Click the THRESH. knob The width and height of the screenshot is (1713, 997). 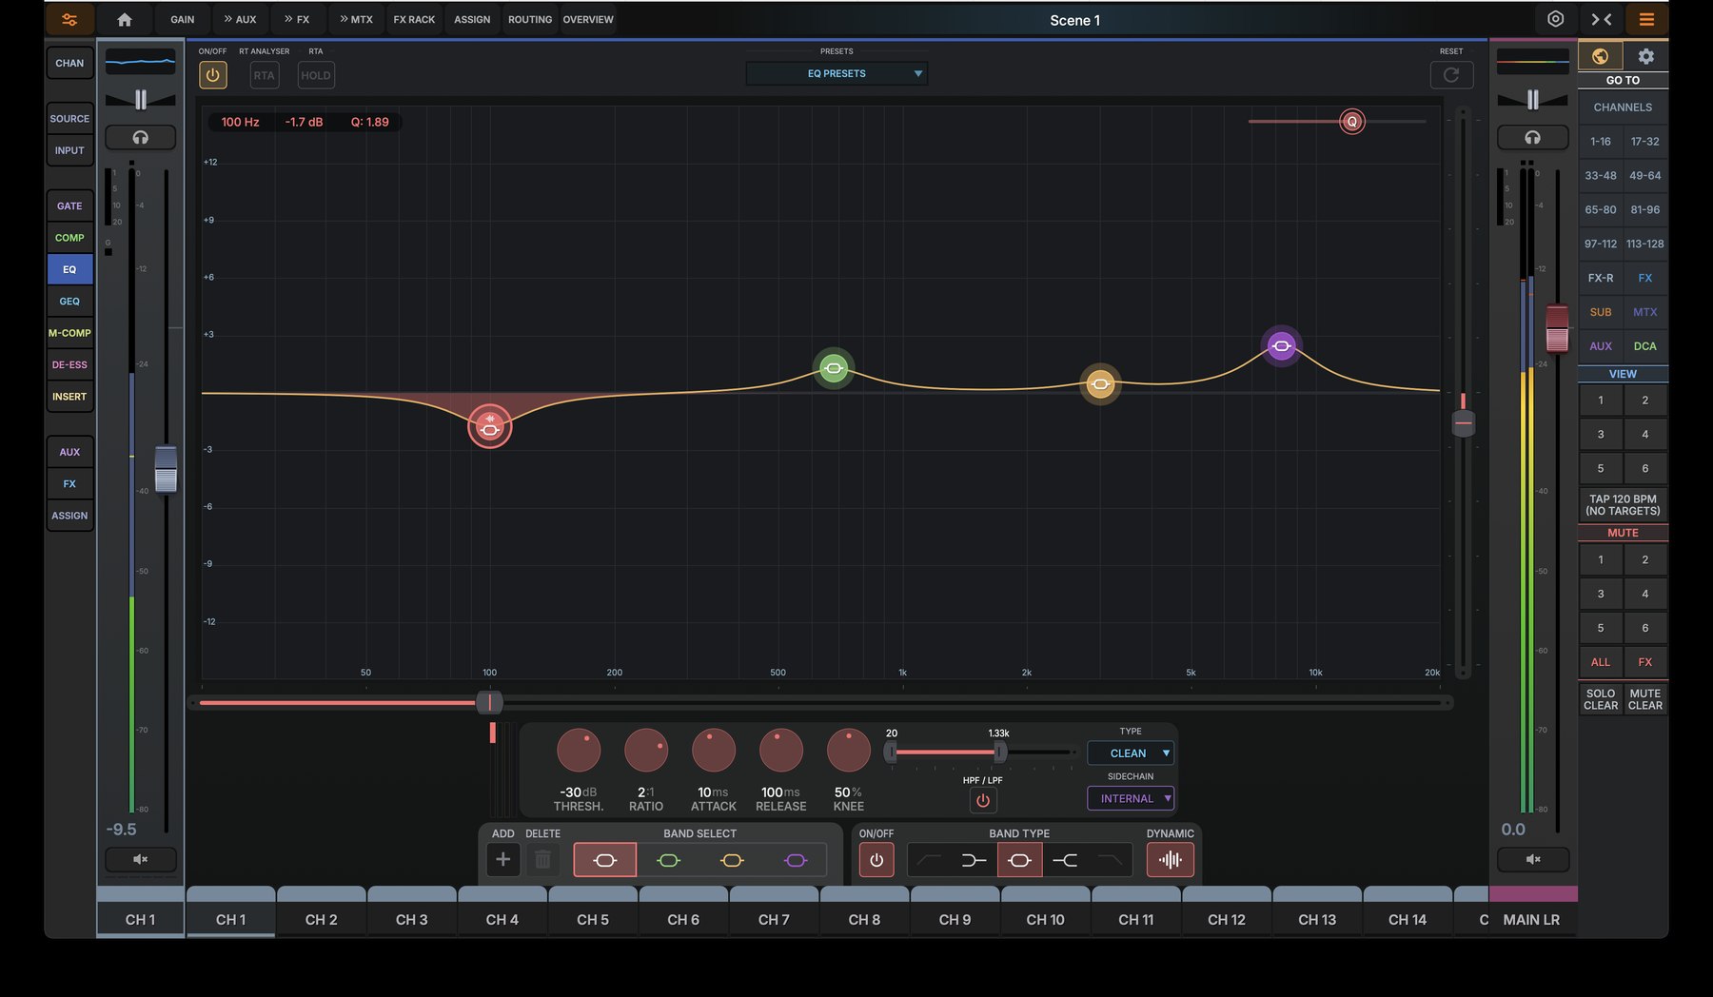pos(579,751)
